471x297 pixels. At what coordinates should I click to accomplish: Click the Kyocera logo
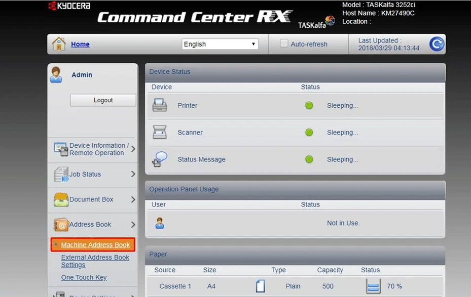pyautogui.click(x=69, y=6)
